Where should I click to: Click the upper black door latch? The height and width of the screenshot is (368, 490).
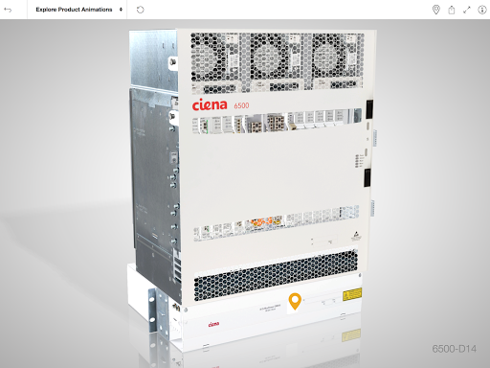369,109
